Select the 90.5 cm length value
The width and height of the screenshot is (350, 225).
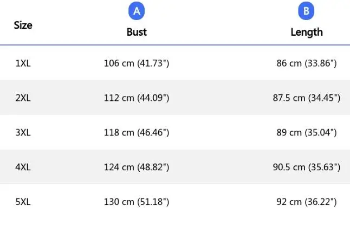point(307,167)
